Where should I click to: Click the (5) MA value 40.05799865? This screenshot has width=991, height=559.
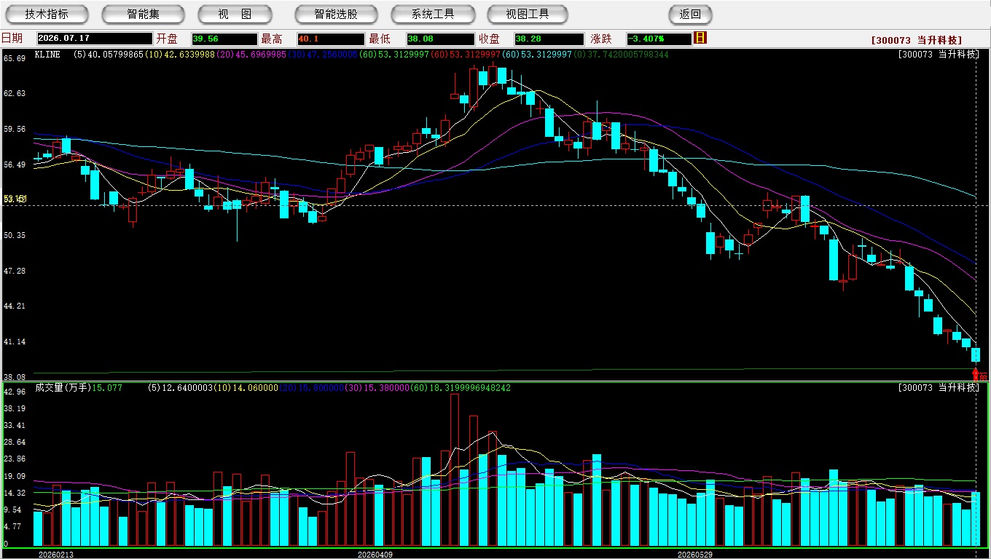point(109,55)
